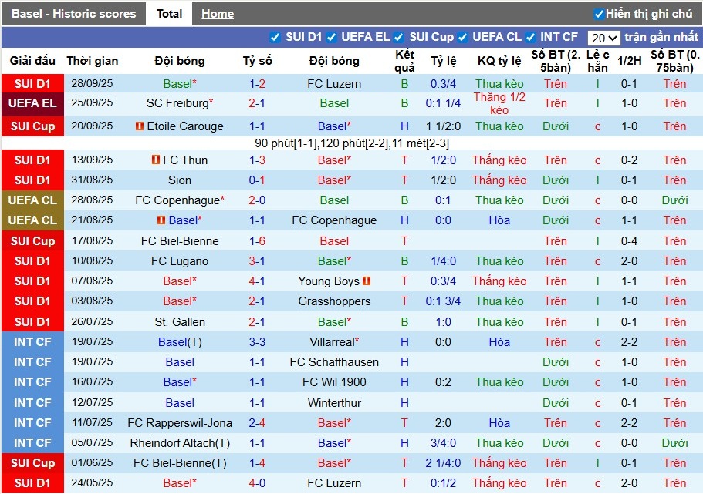703x494 pixels.
Task: Open the Sion team link
Action: point(179,180)
